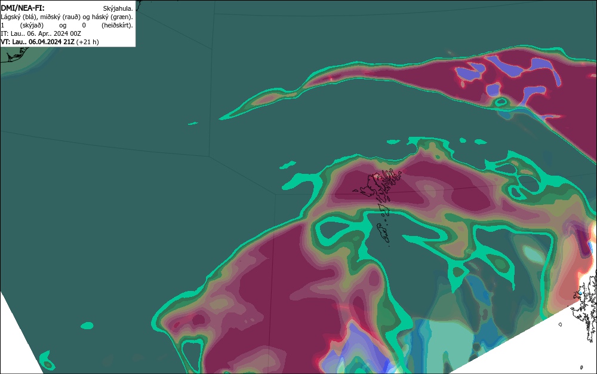Click the '(+21 h)' forecast offset text
Screen dimensions: 597x374
[88, 42]
